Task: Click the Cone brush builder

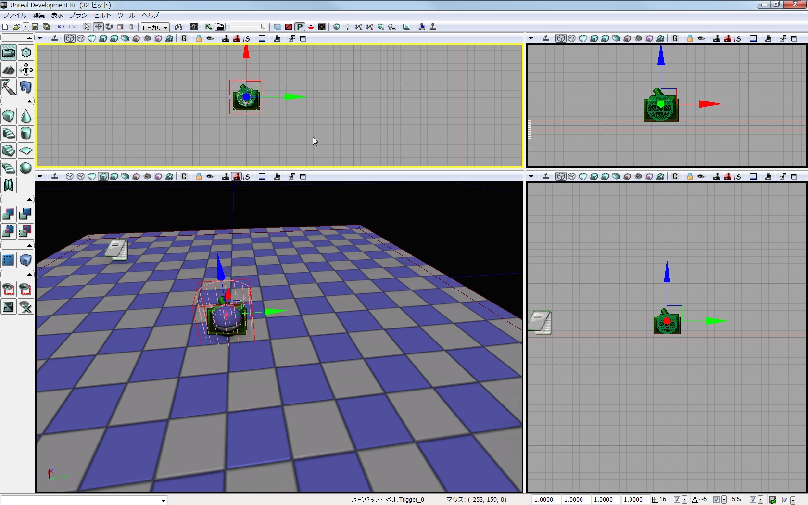Action: point(26,116)
